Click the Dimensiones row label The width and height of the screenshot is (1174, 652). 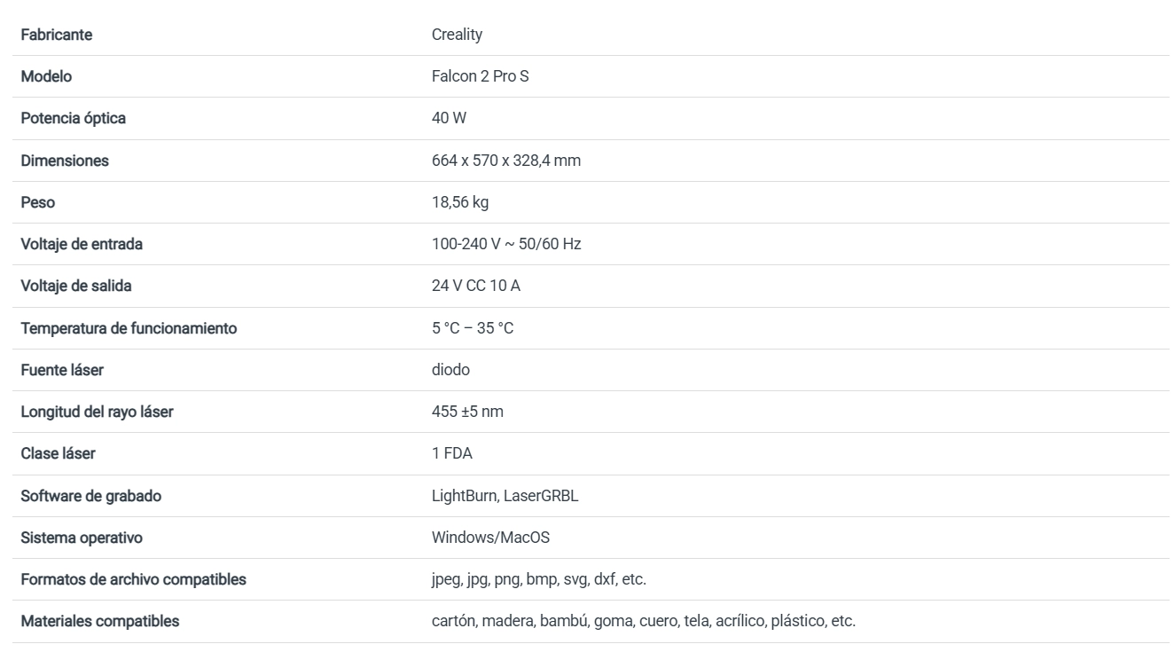coord(65,161)
